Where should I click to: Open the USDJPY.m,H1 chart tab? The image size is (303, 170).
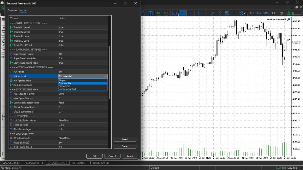101,163
